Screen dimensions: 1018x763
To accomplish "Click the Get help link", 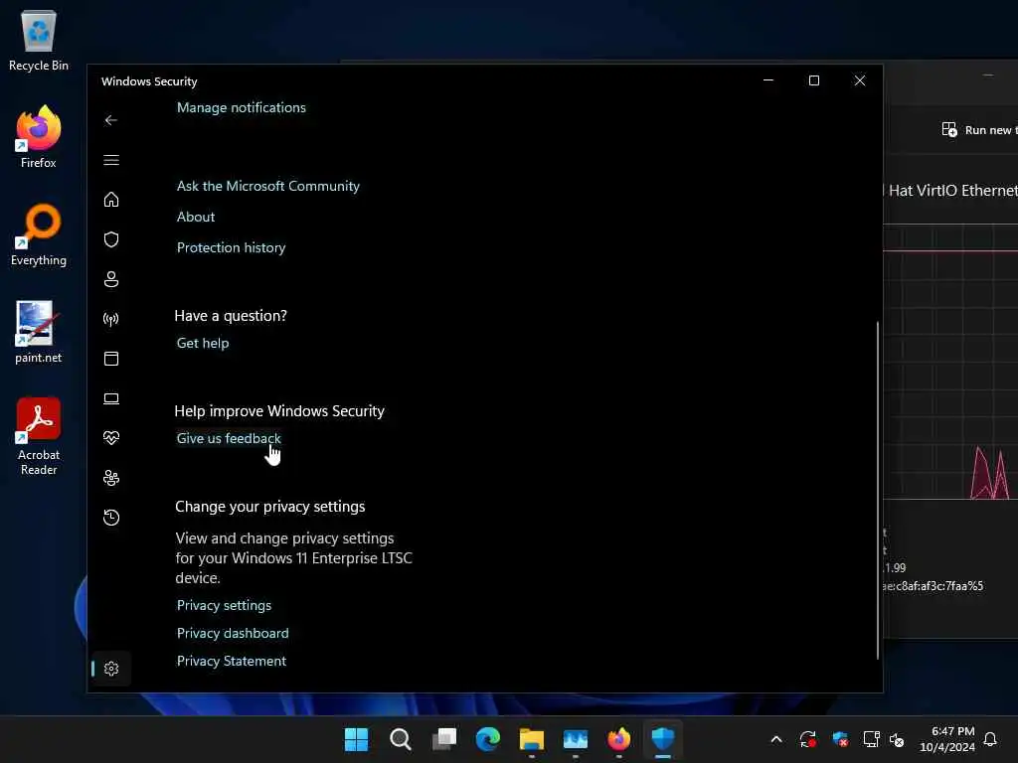I will 203,343.
